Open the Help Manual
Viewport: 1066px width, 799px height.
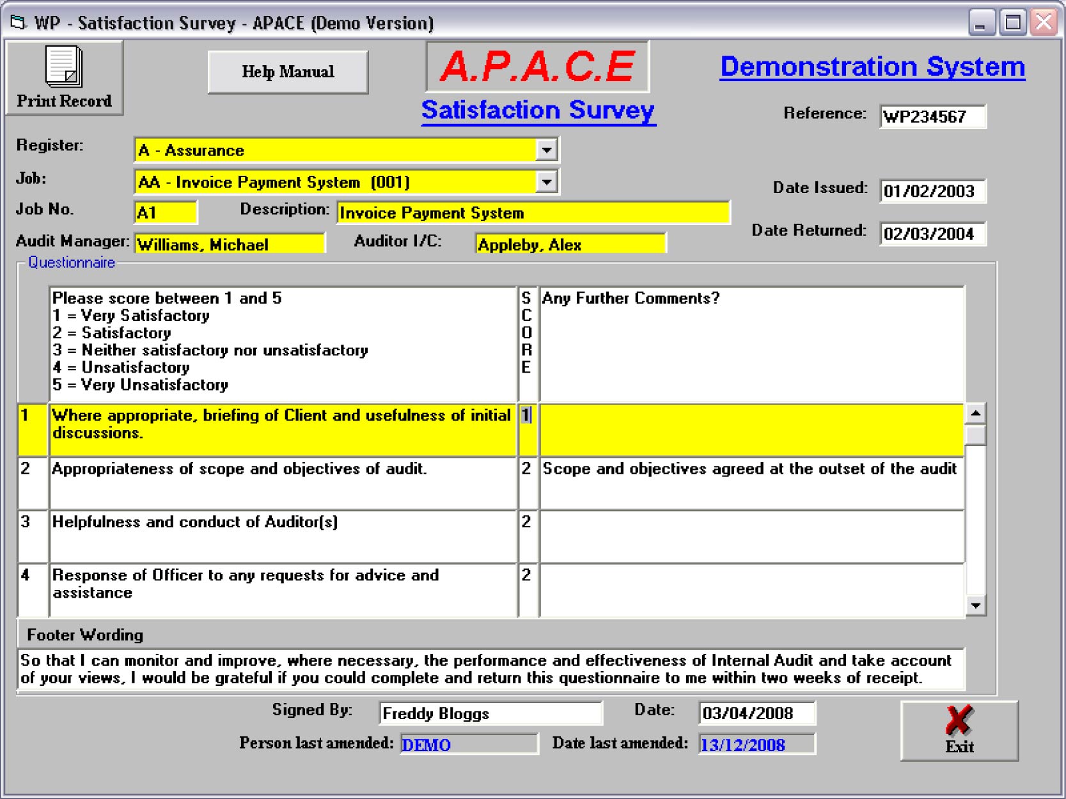coord(288,72)
